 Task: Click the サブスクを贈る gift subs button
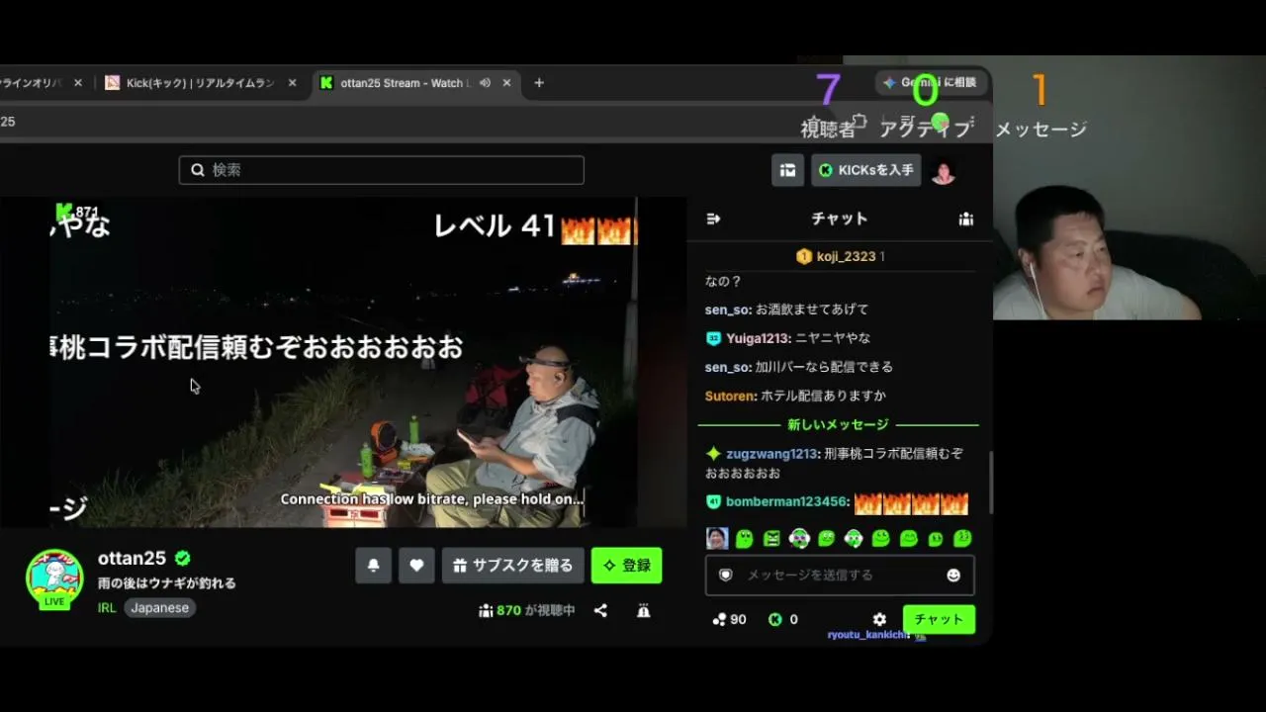[x=513, y=566]
